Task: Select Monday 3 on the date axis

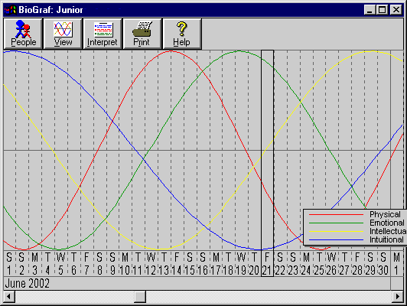Action: [34, 264]
